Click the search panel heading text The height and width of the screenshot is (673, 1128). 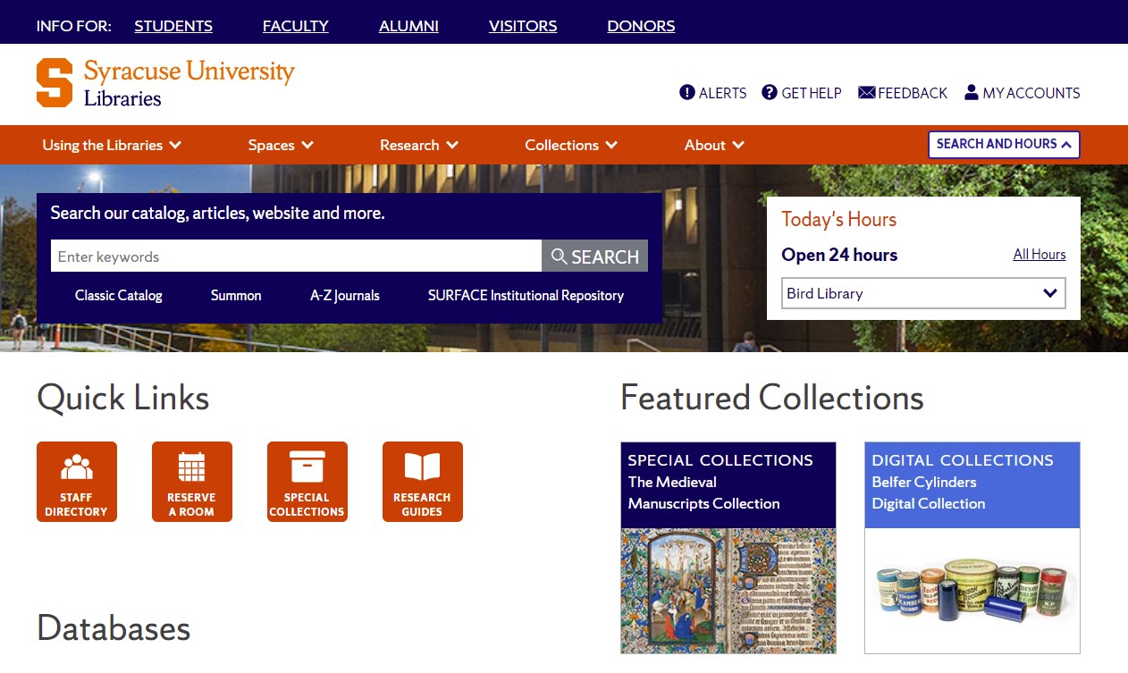(217, 214)
